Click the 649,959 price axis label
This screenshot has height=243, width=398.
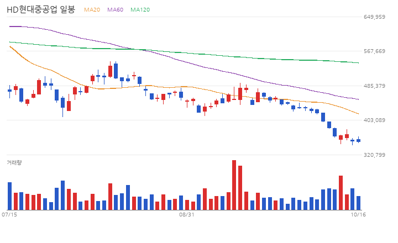tap(374, 17)
